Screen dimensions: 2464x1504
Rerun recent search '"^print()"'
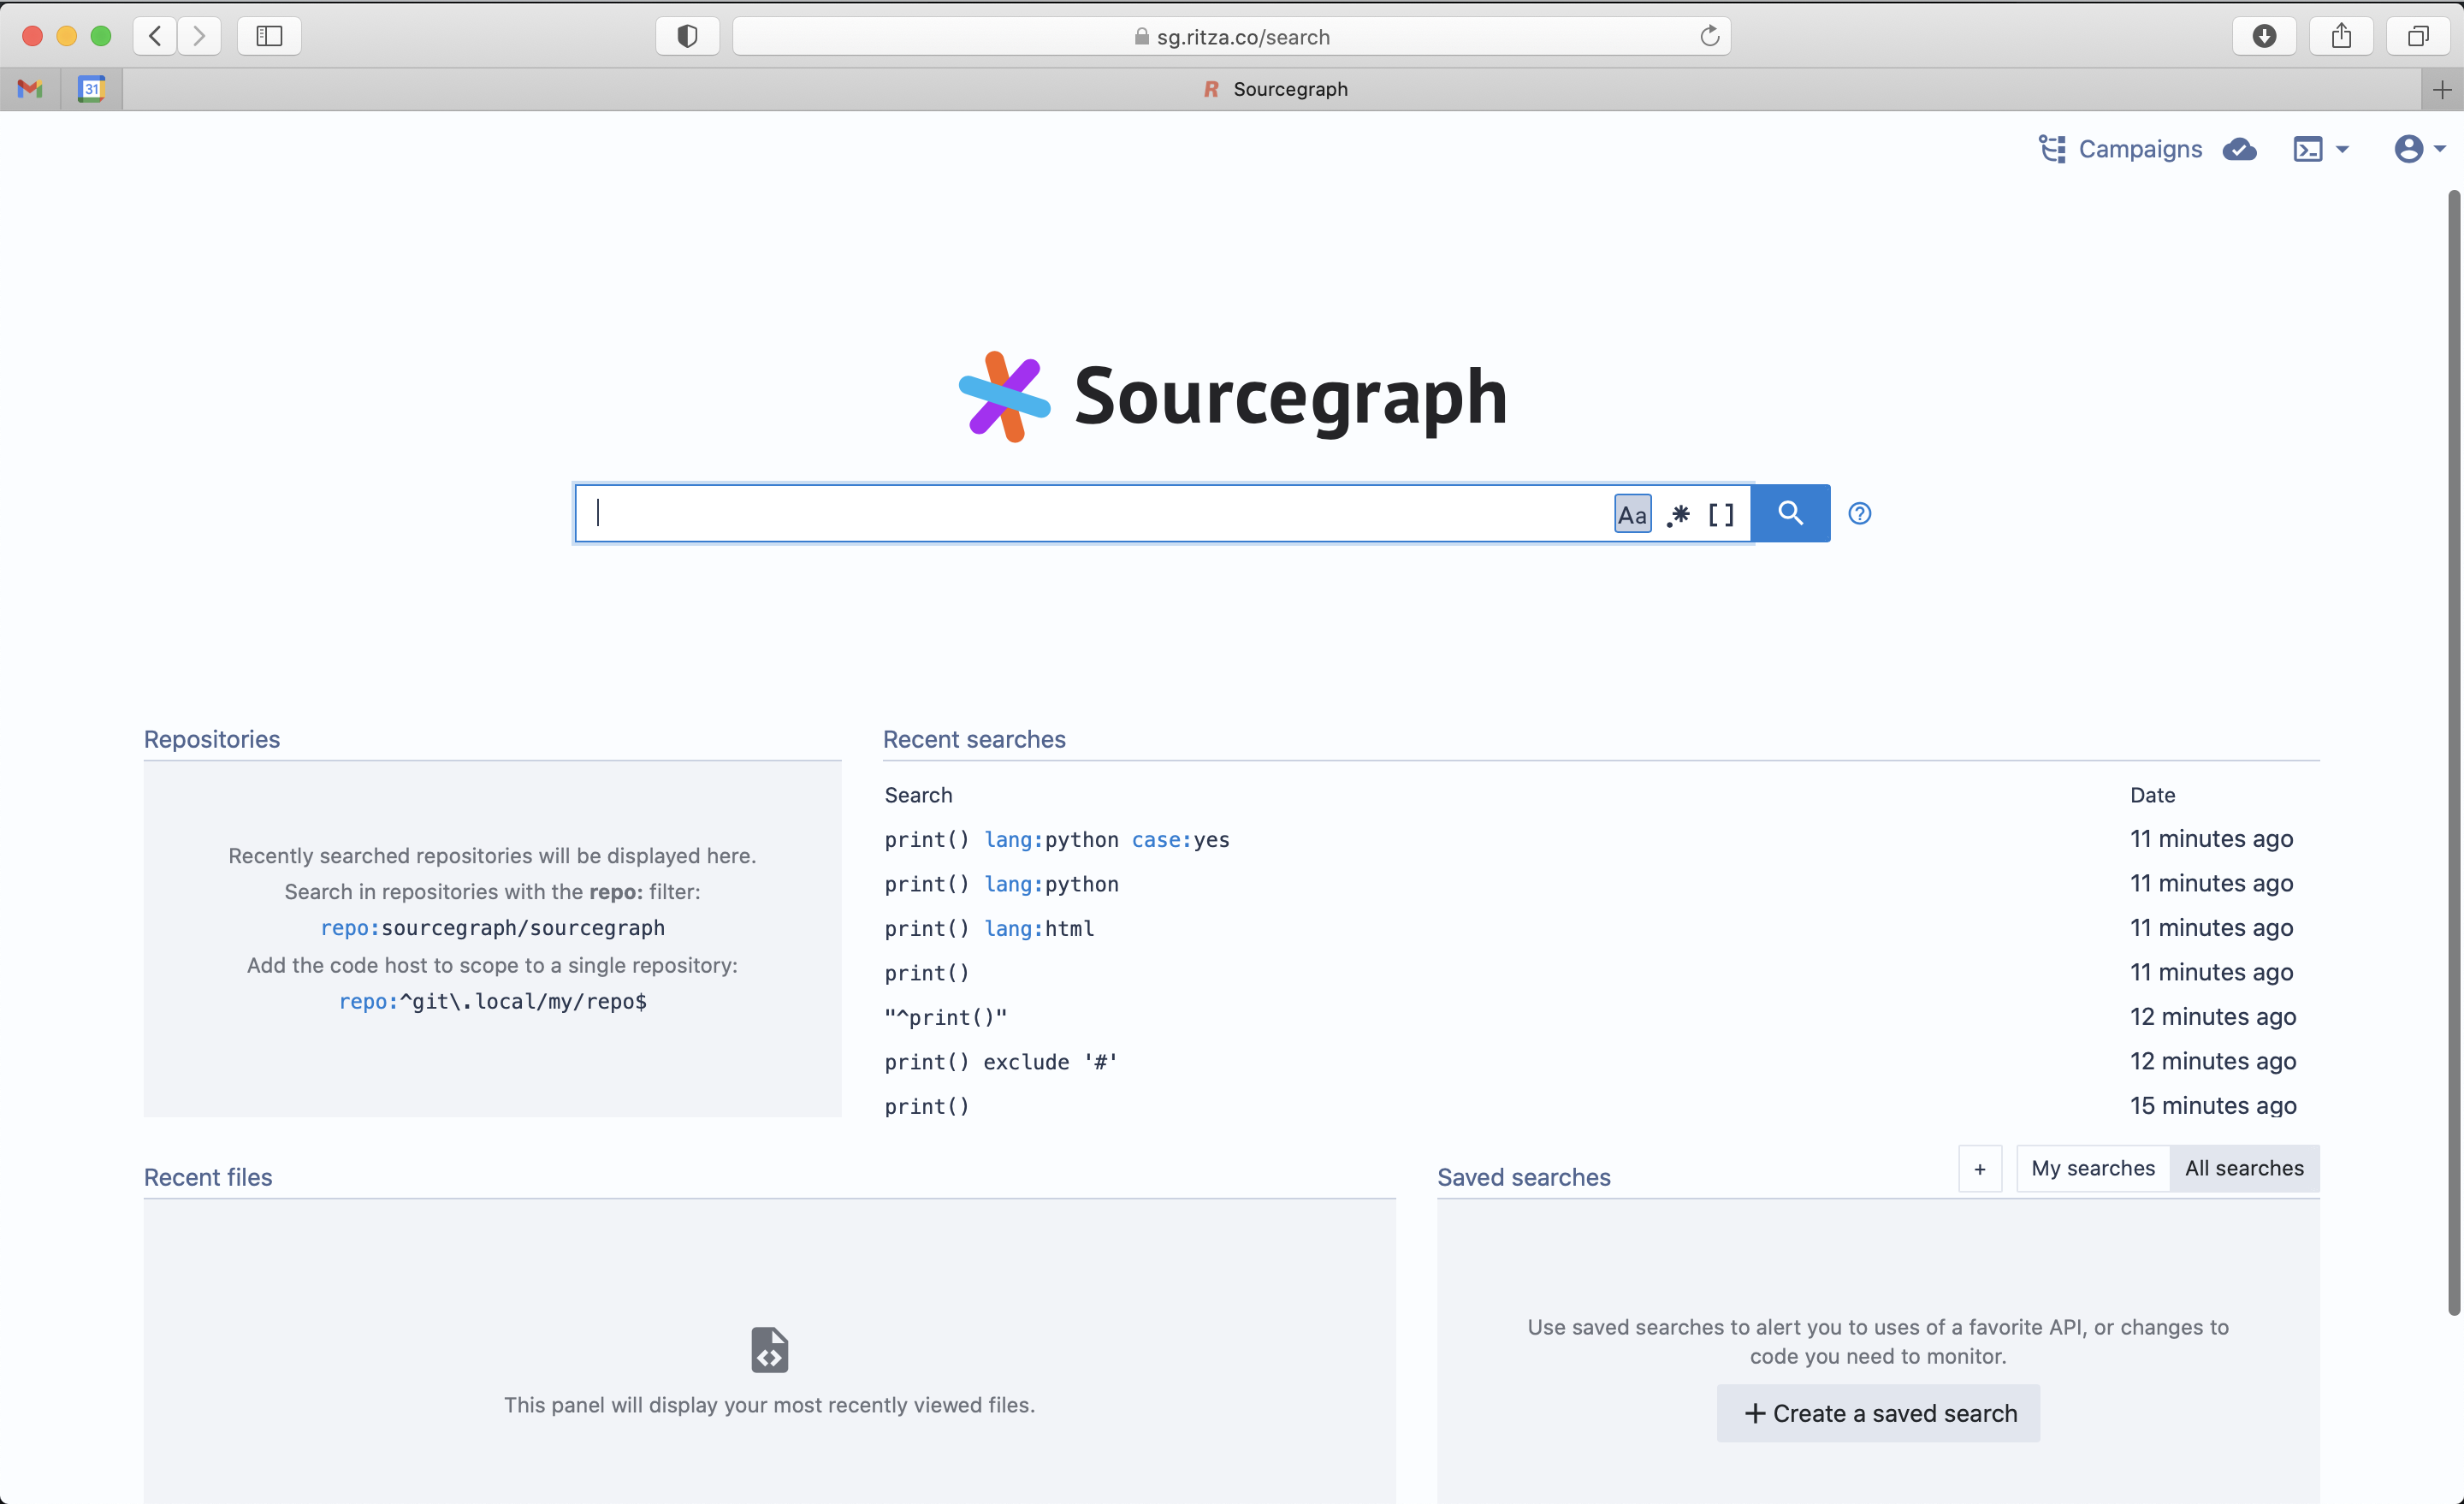point(946,1017)
